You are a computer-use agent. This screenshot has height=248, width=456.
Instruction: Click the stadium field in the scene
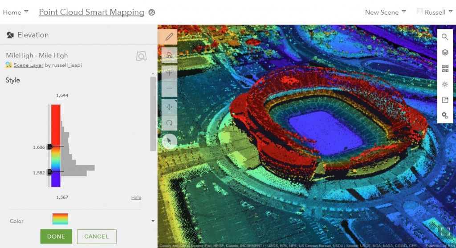(x=325, y=132)
